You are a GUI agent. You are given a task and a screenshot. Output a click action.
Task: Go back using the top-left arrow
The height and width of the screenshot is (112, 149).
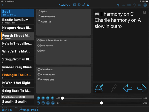[2, 5]
